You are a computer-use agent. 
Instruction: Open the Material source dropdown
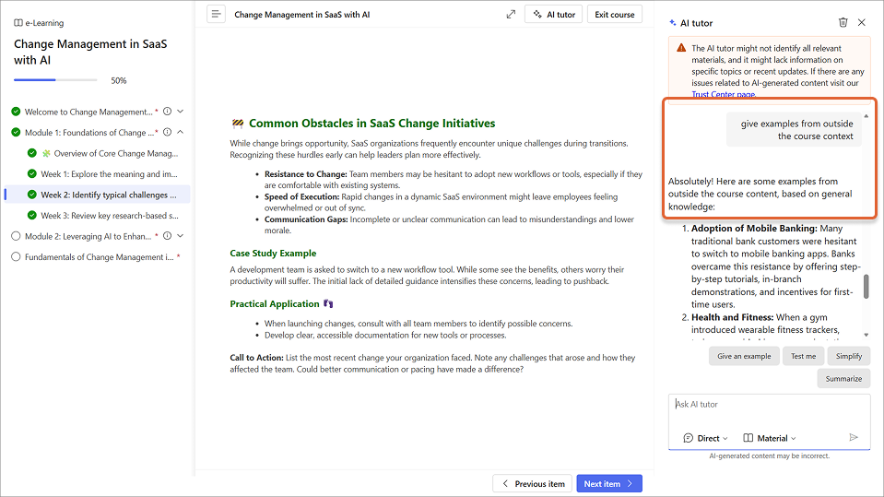770,438
